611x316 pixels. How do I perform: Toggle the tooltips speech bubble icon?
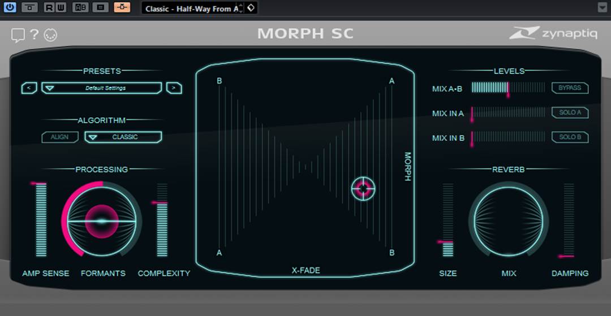[18, 35]
